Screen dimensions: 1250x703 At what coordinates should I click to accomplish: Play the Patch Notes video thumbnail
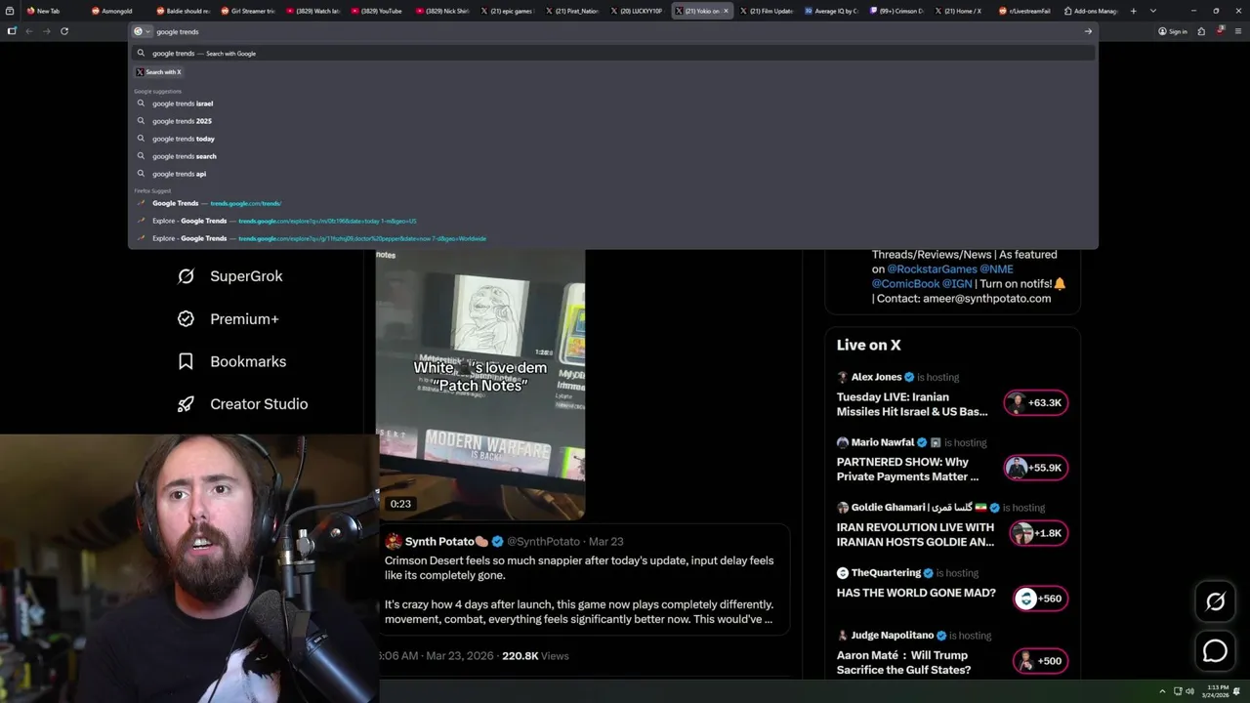coord(480,386)
